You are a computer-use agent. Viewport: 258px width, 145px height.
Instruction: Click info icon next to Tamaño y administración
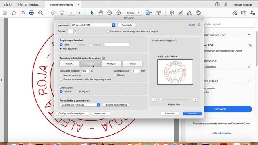coord(104,58)
